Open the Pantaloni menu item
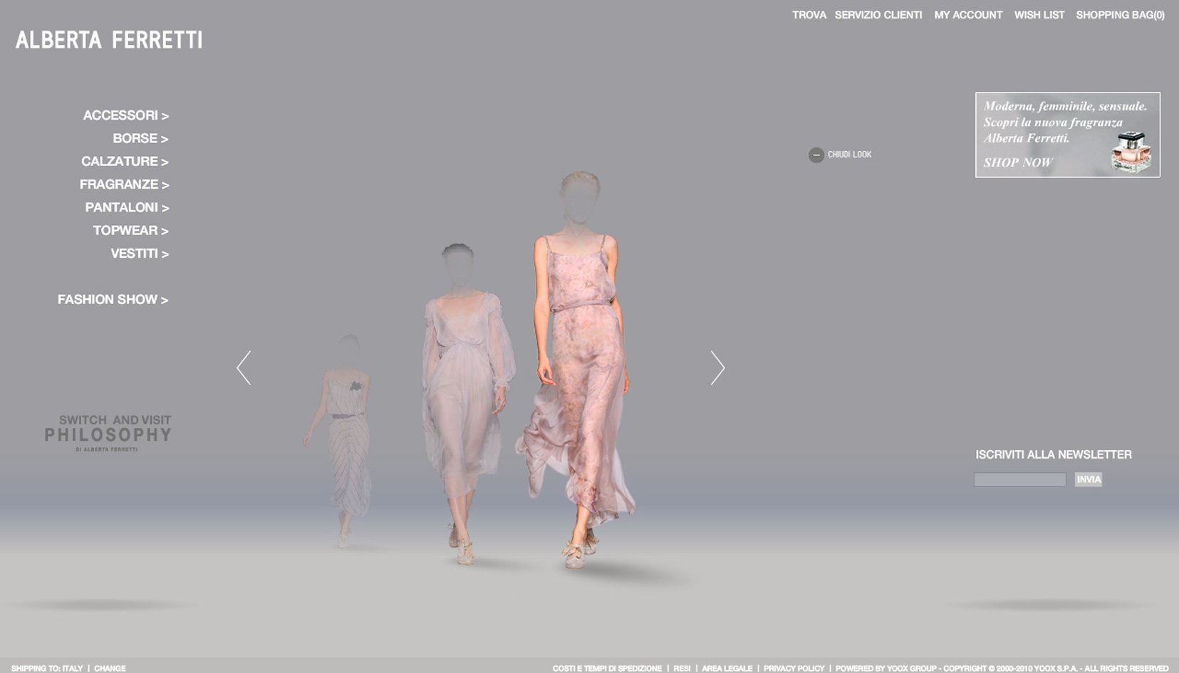The height and width of the screenshot is (673, 1179). (127, 207)
